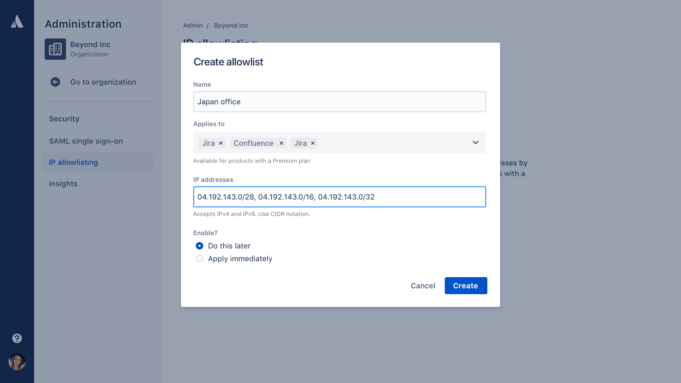The image size is (681, 383).
Task: Click the Beyond Inc organization icon
Action: click(55, 49)
